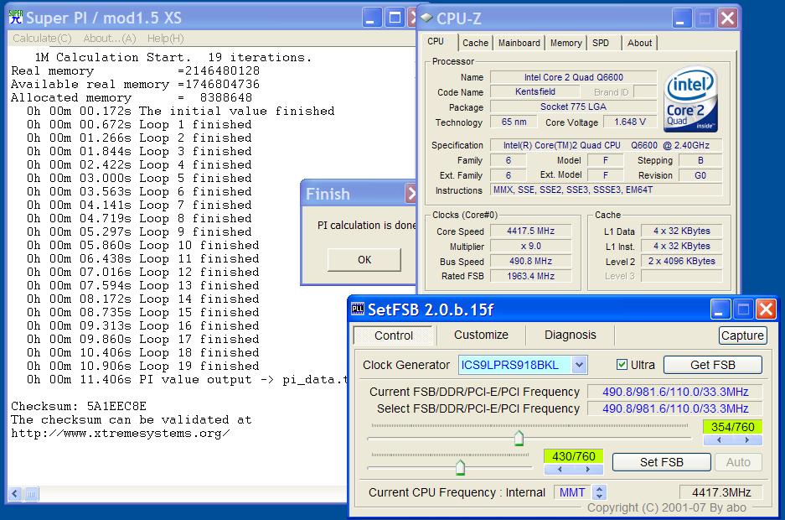Switch to the About tab in CPU-Z

click(x=640, y=43)
